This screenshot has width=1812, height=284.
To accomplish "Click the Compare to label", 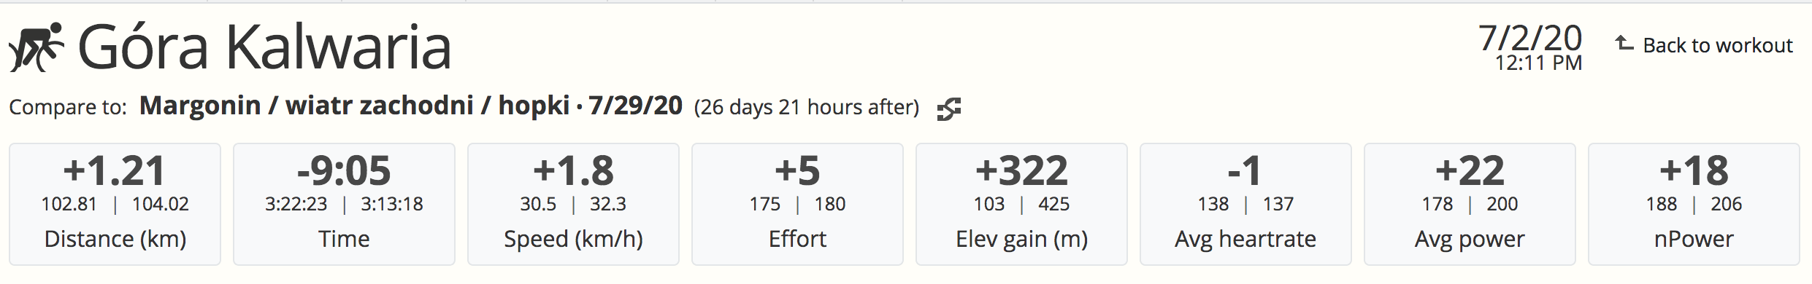I will 68,107.
